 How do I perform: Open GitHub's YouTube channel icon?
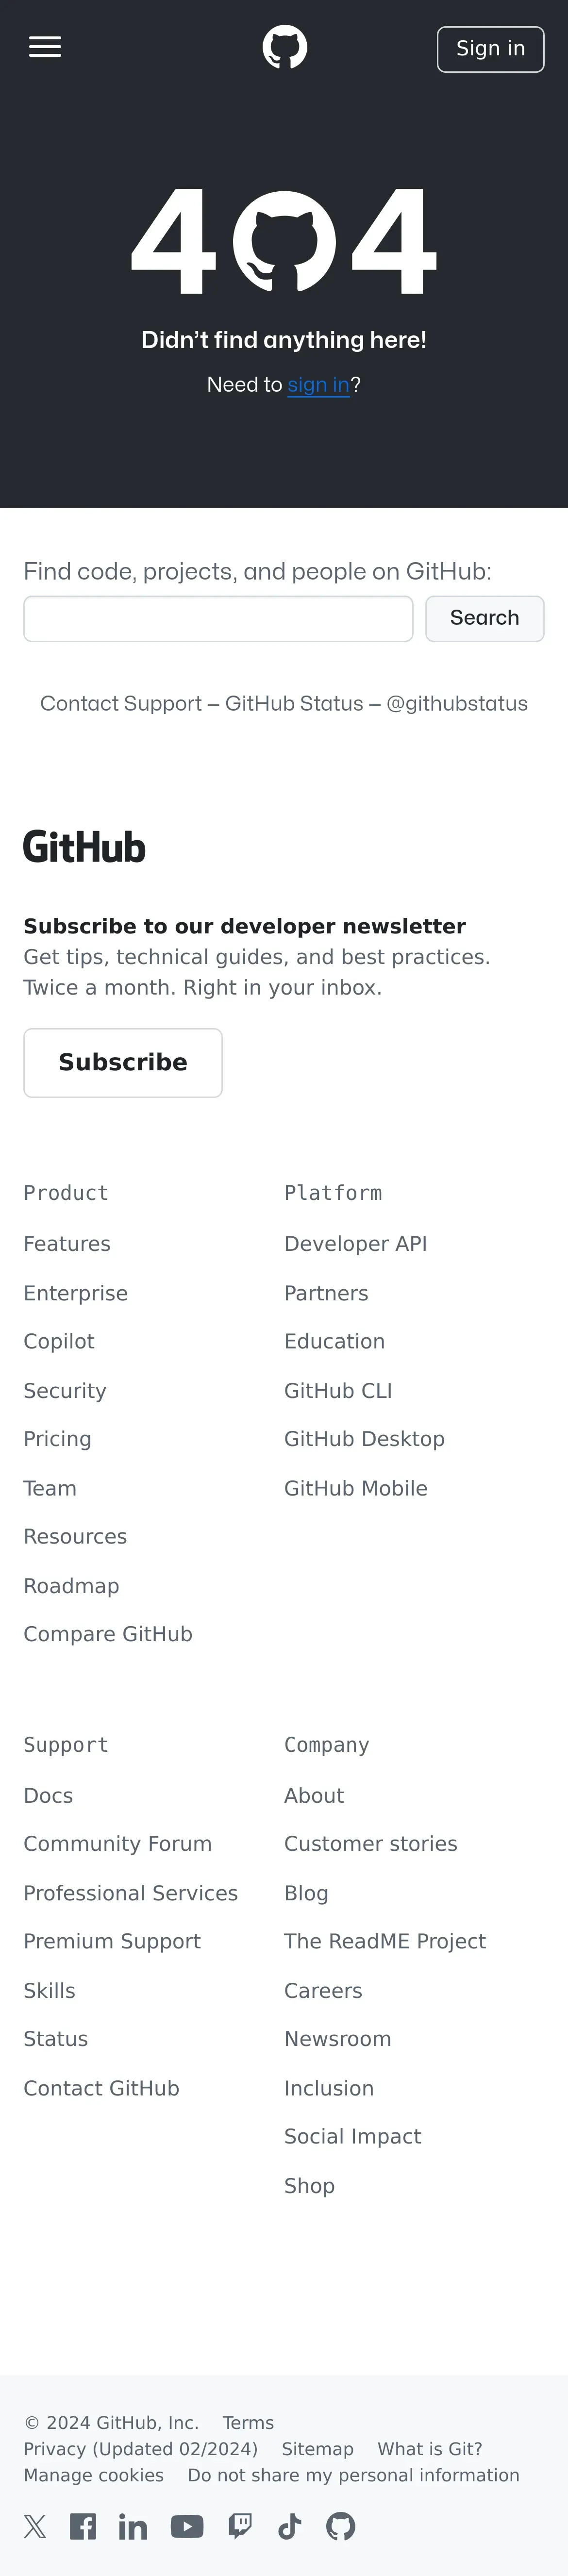point(187,2527)
